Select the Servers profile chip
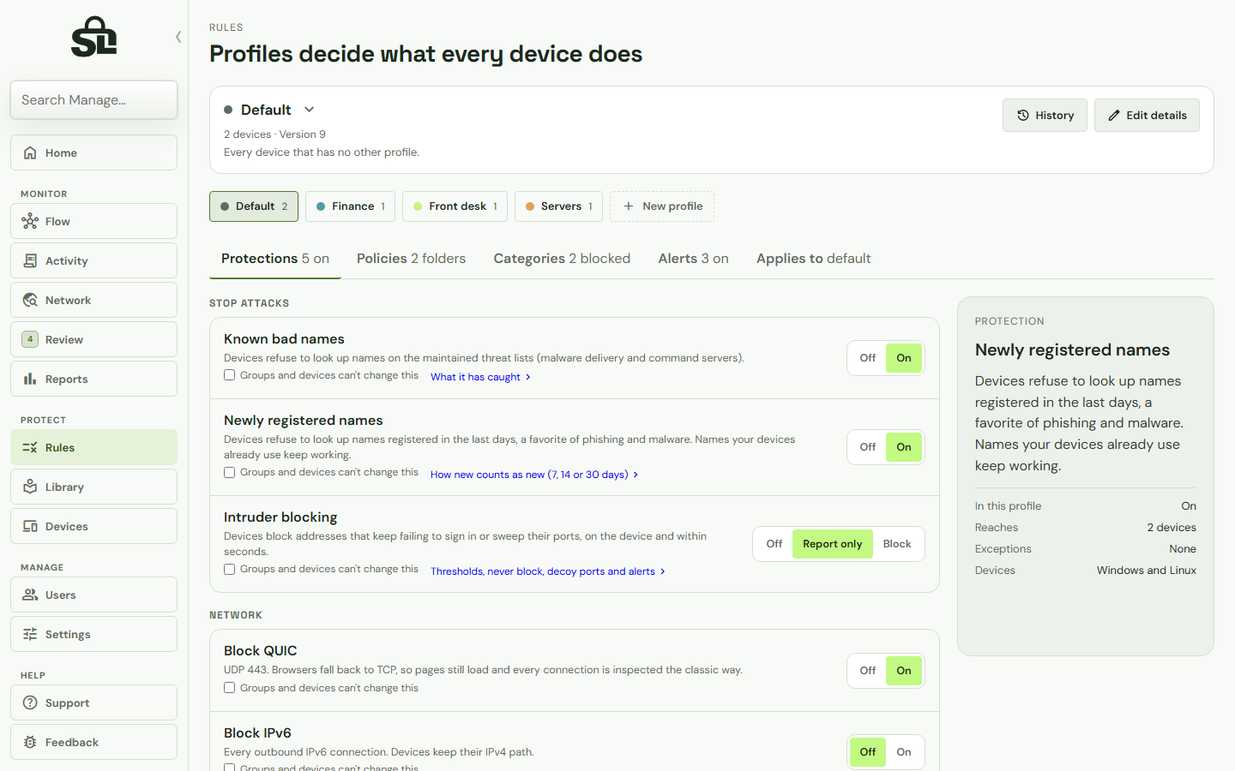Screen dimensions: 1235x771 [x=558, y=206]
